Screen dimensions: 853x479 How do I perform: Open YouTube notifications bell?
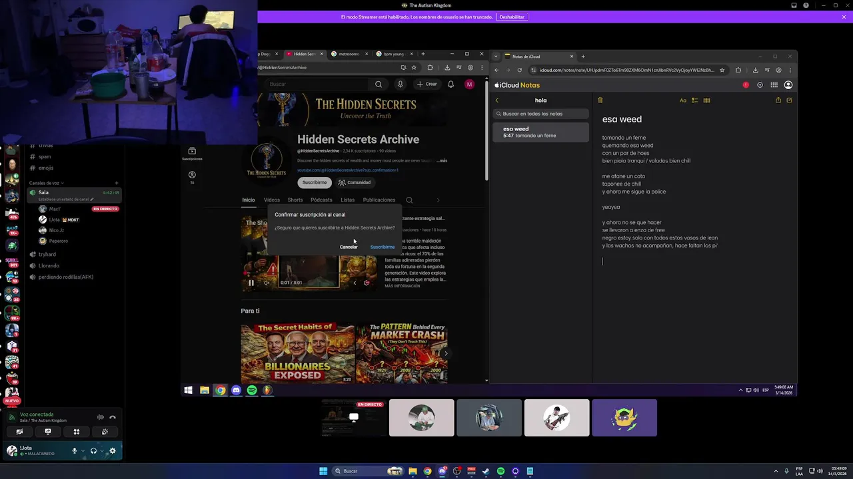(451, 84)
